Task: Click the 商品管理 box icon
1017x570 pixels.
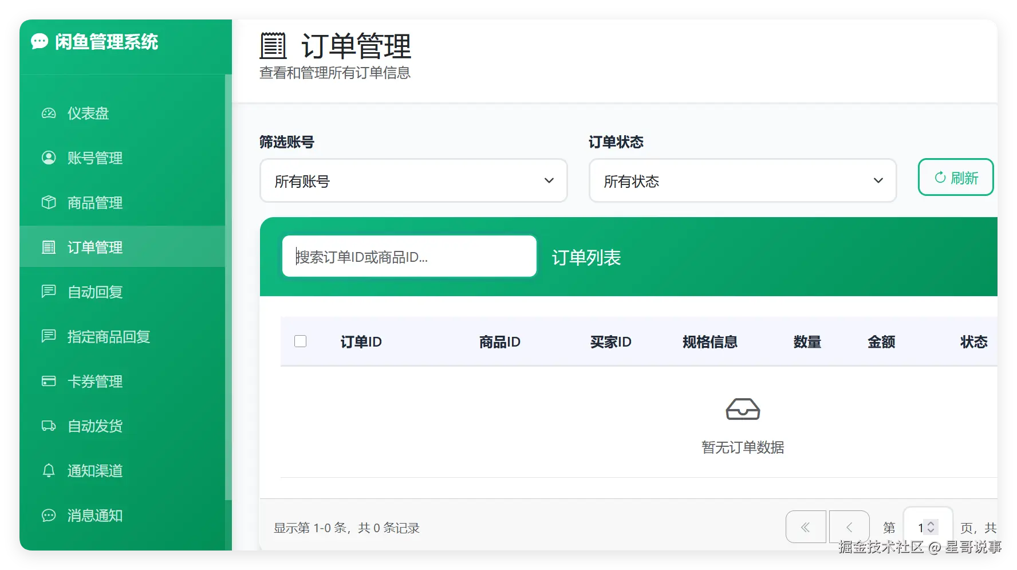Action: pyautogui.click(x=49, y=202)
